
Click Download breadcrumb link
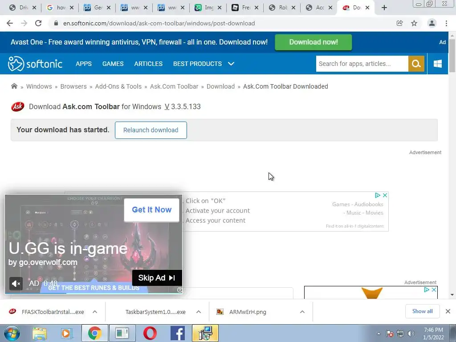click(220, 86)
